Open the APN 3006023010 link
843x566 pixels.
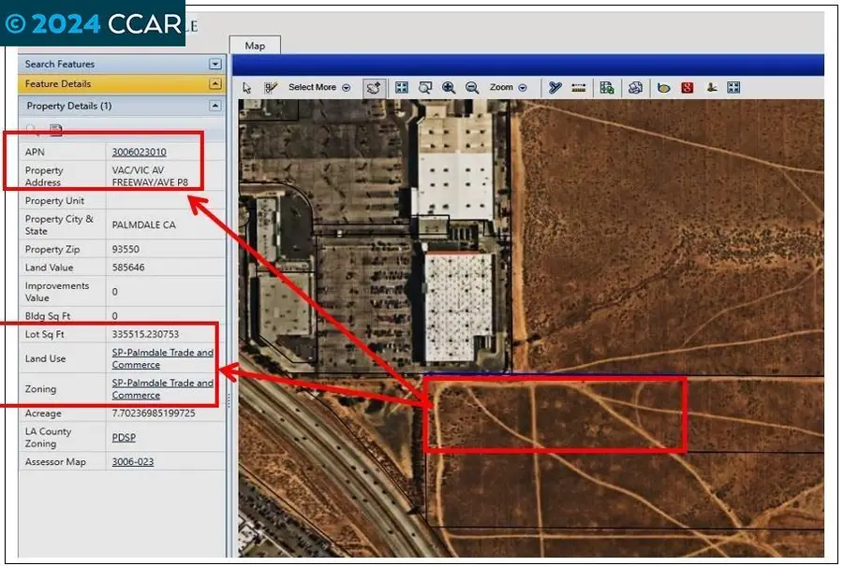139,152
